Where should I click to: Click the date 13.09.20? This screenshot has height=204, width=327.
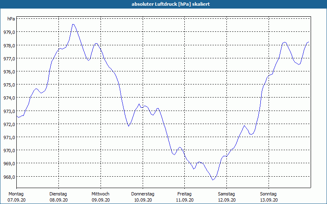pyautogui.click(x=269, y=200)
